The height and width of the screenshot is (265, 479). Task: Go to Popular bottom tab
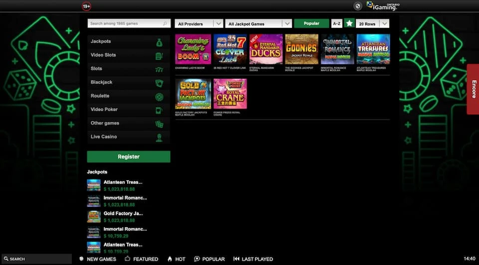(x=209, y=259)
